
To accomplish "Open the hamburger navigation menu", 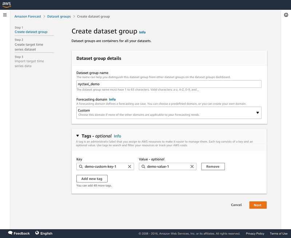I will (5, 15).
